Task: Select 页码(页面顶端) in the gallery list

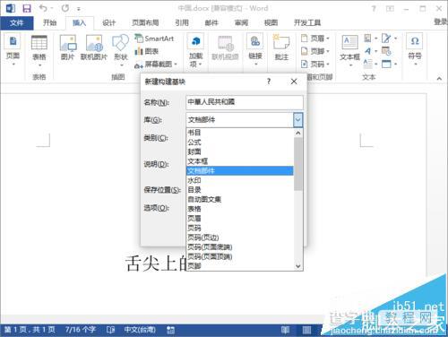Action: 240,256
